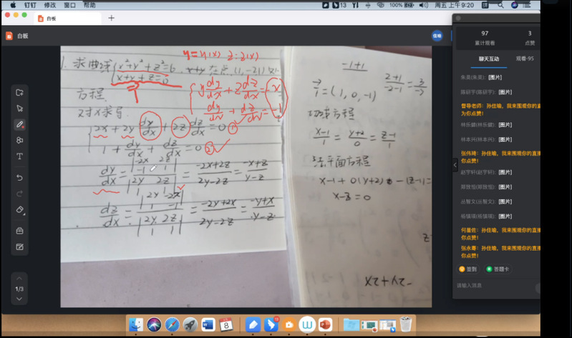Switch to the 观看·95 tab
This screenshot has height=338, width=572.
(x=525, y=59)
